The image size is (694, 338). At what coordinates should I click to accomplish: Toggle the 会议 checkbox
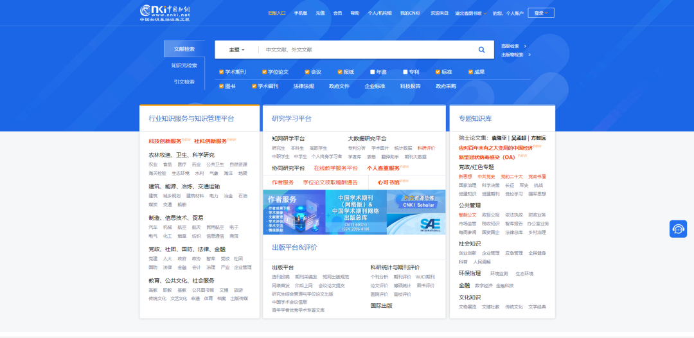click(x=307, y=72)
